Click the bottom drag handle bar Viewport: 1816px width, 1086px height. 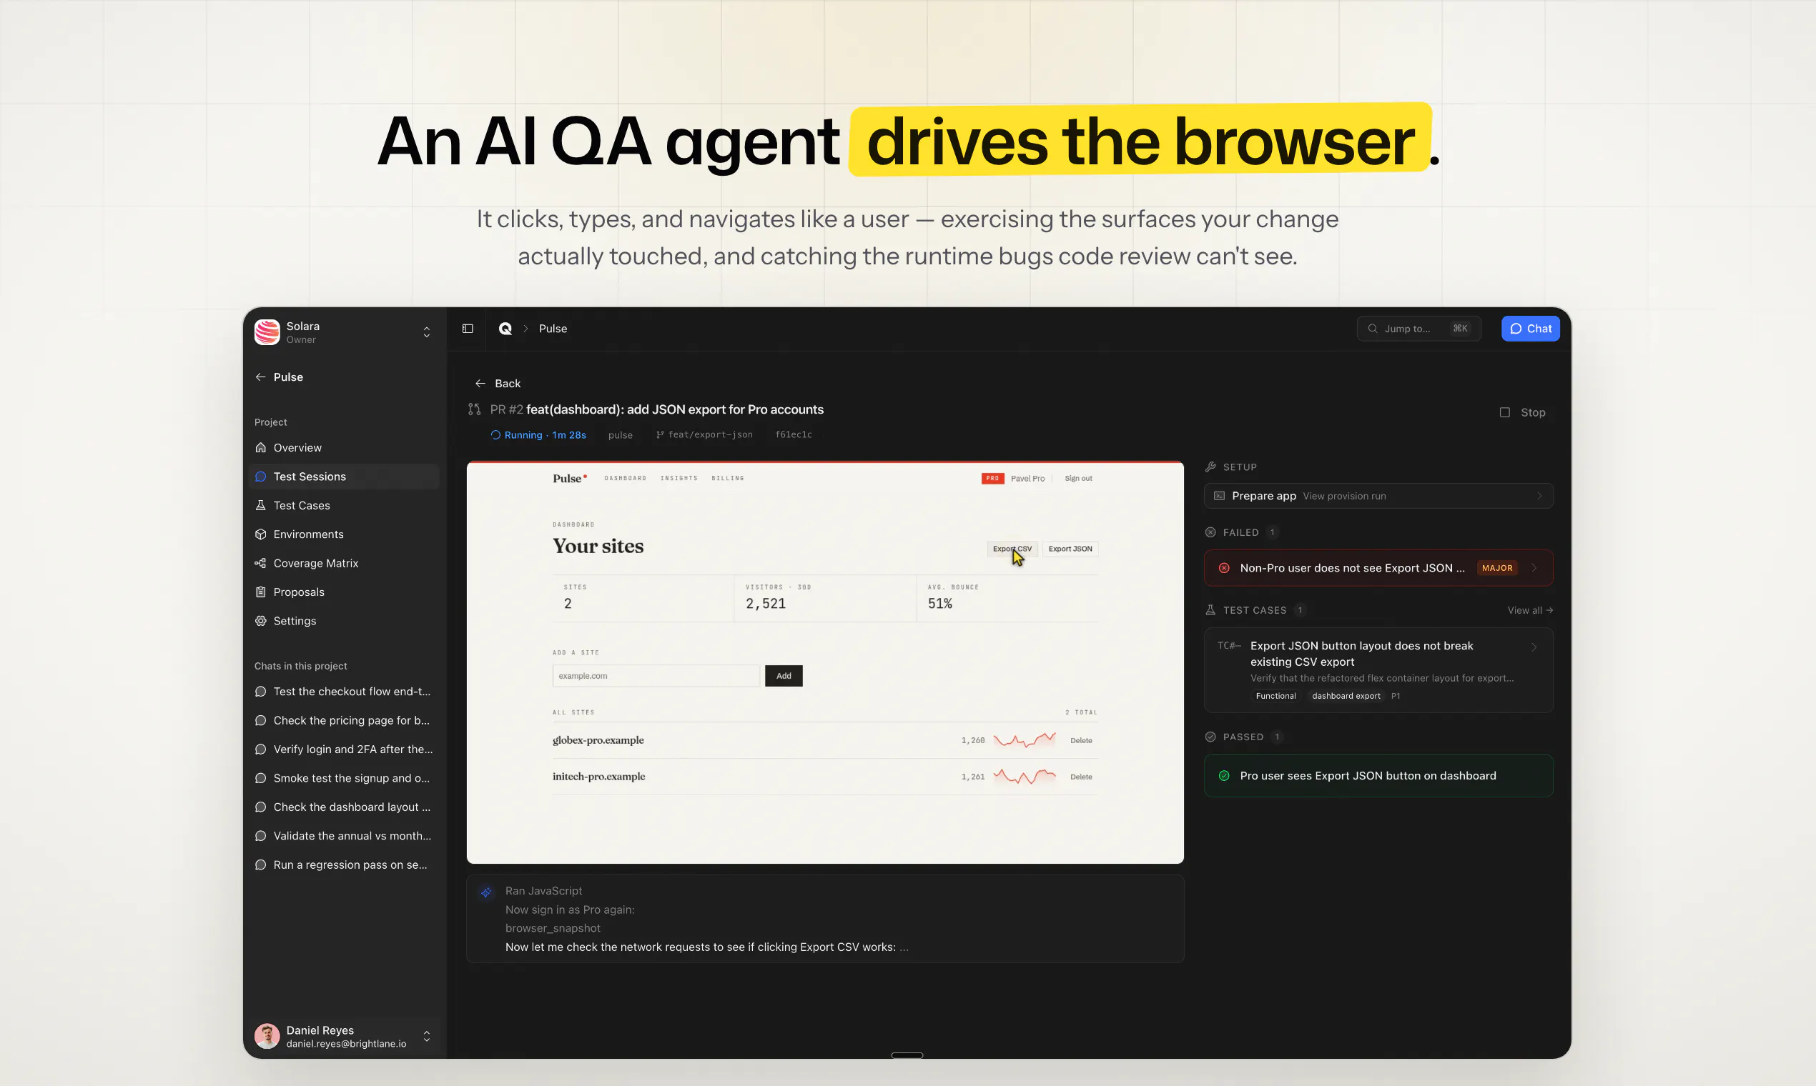(907, 1055)
